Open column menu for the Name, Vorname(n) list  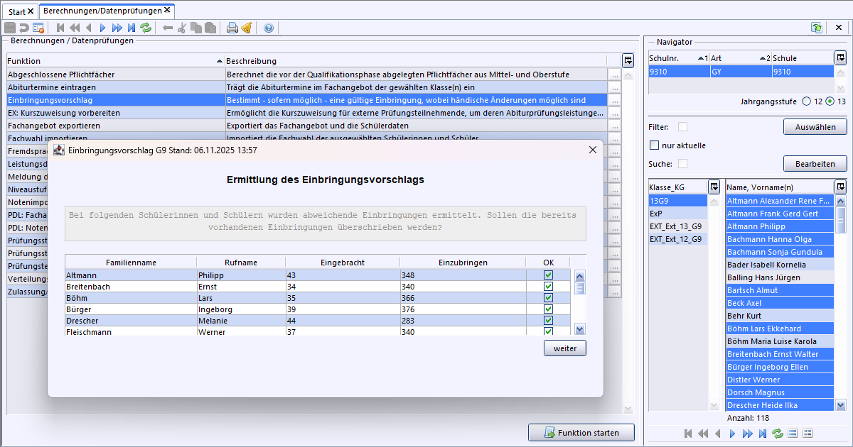coord(840,187)
